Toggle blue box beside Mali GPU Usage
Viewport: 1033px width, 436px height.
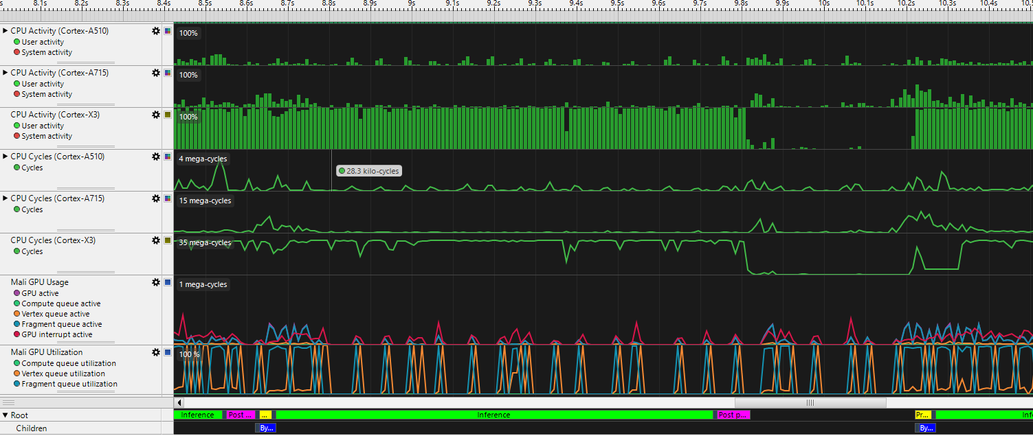click(x=167, y=282)
